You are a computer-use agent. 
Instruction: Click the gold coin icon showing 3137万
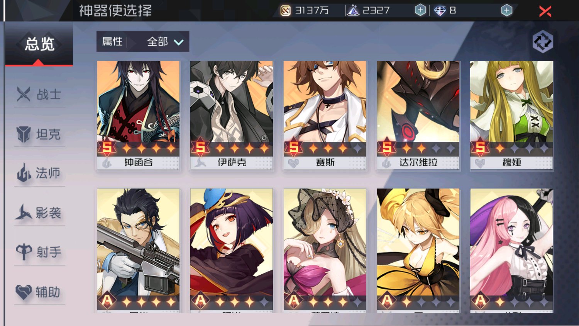pos(286,10)
